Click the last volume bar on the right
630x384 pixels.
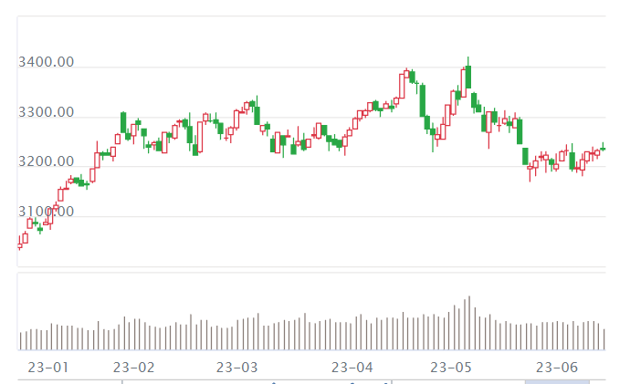click(x=604, y=339)
